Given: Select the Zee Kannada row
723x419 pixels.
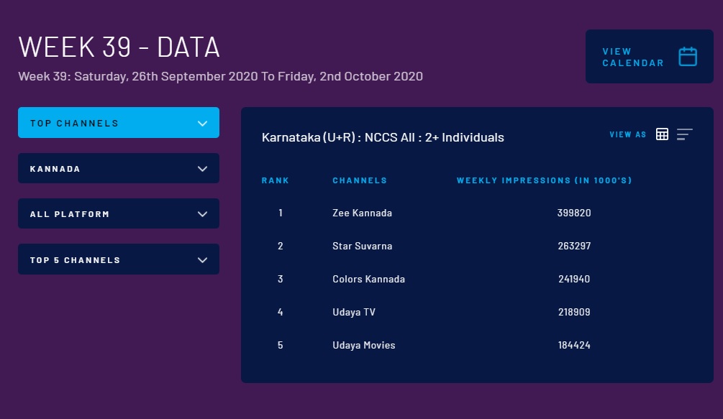Looking at the screenshot, I should [362, 213].
